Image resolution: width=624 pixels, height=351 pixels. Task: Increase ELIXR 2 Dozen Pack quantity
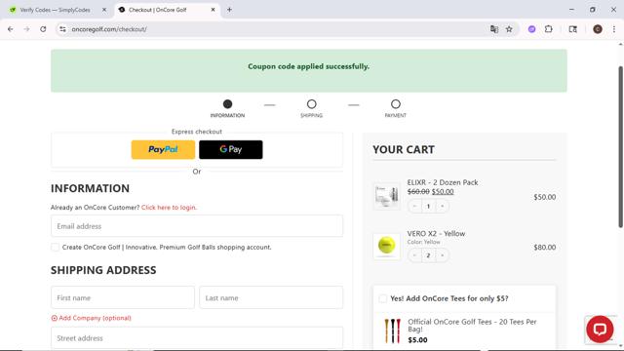click(x=442, y=206)
